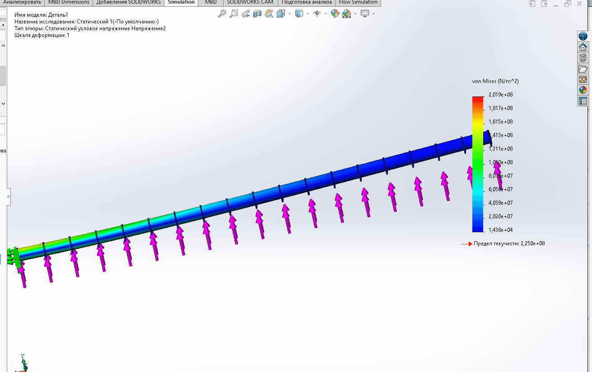
Task: Open the Apply Scene dropdown arrow
Action: [x=355, y=14]
